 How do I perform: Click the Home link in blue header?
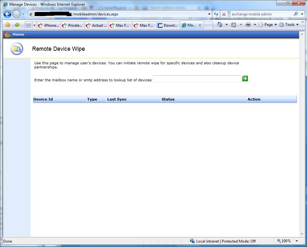[19, 34]
